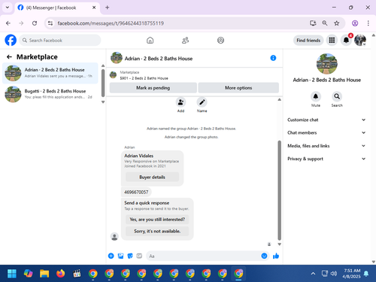Add people to the chat
Image resolution: width=376 pixels, height=282 pixels.
(x=180, y=102)
